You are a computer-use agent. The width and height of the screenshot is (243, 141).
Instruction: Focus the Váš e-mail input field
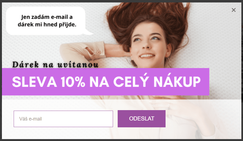[63, 119]
